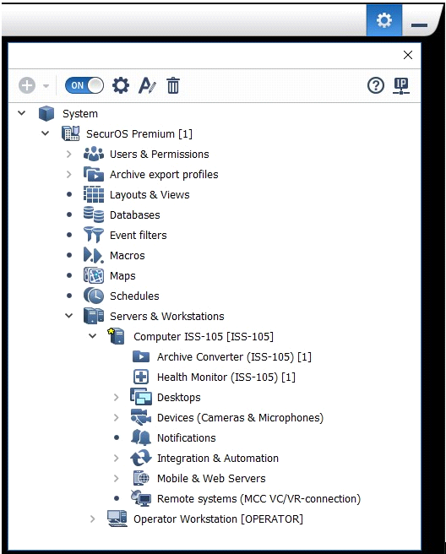The height and width of the screenshot is (554, 446).
Task: Click the delete trash can icon
Action: click(x=173, y=85)
